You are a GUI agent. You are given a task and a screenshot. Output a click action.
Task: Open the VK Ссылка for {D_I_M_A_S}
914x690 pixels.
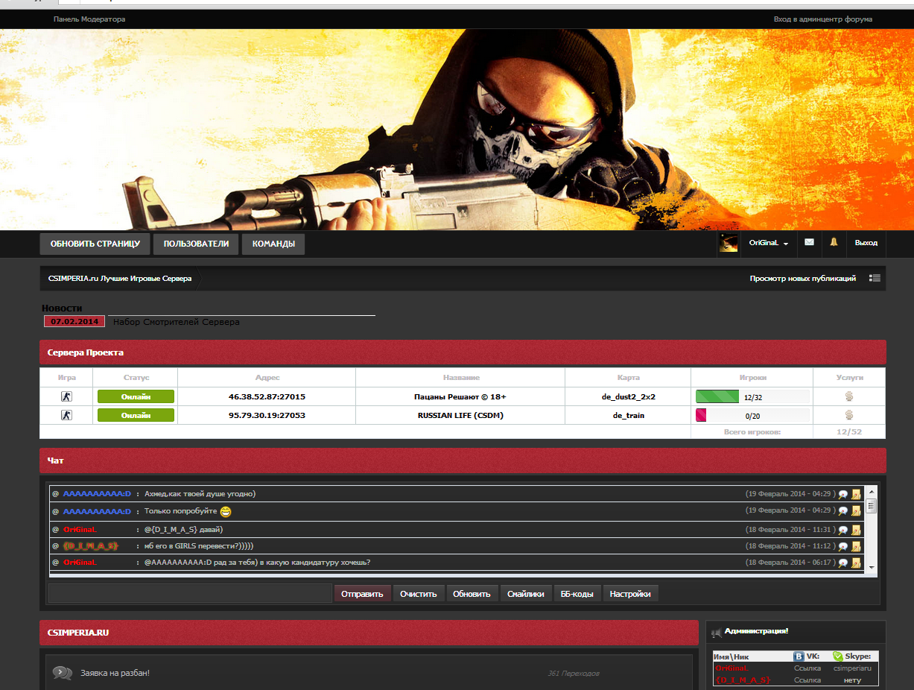tap(807, 680)
